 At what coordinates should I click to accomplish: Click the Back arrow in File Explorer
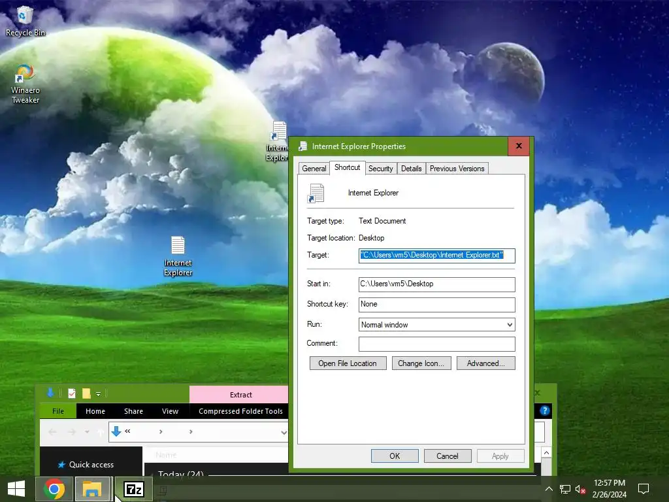point(52,432)
